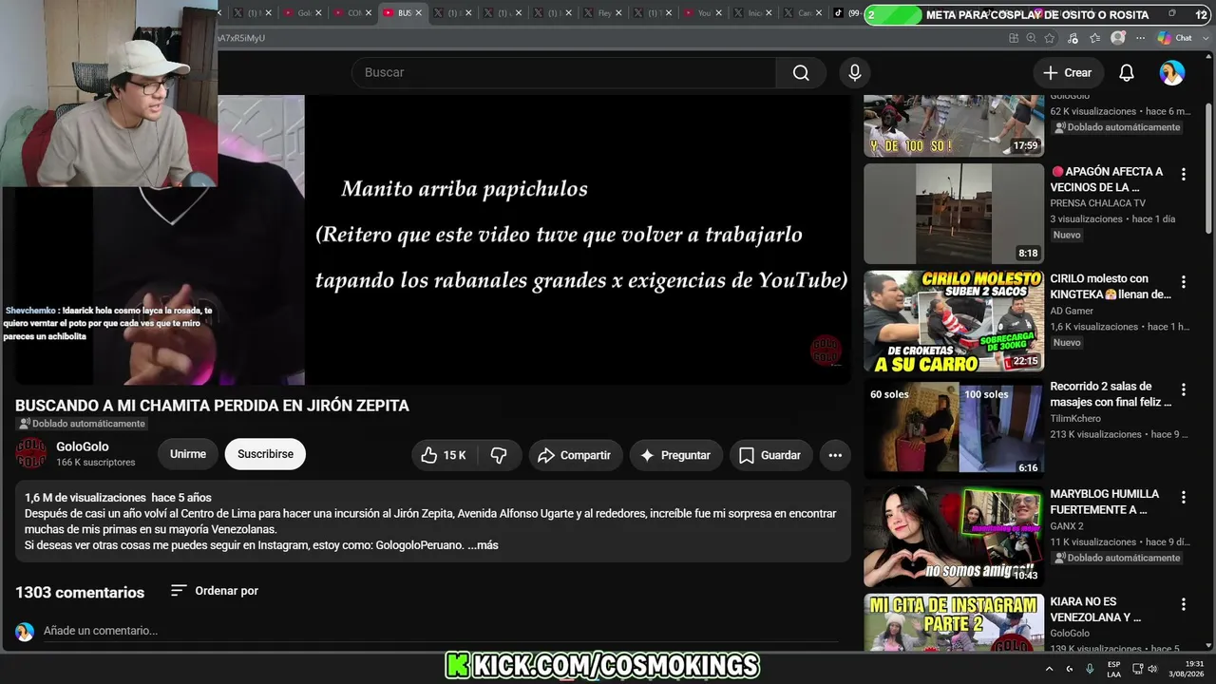Open options for Recorrido 2 salas de masajes video

click(x=1184, y=389)
